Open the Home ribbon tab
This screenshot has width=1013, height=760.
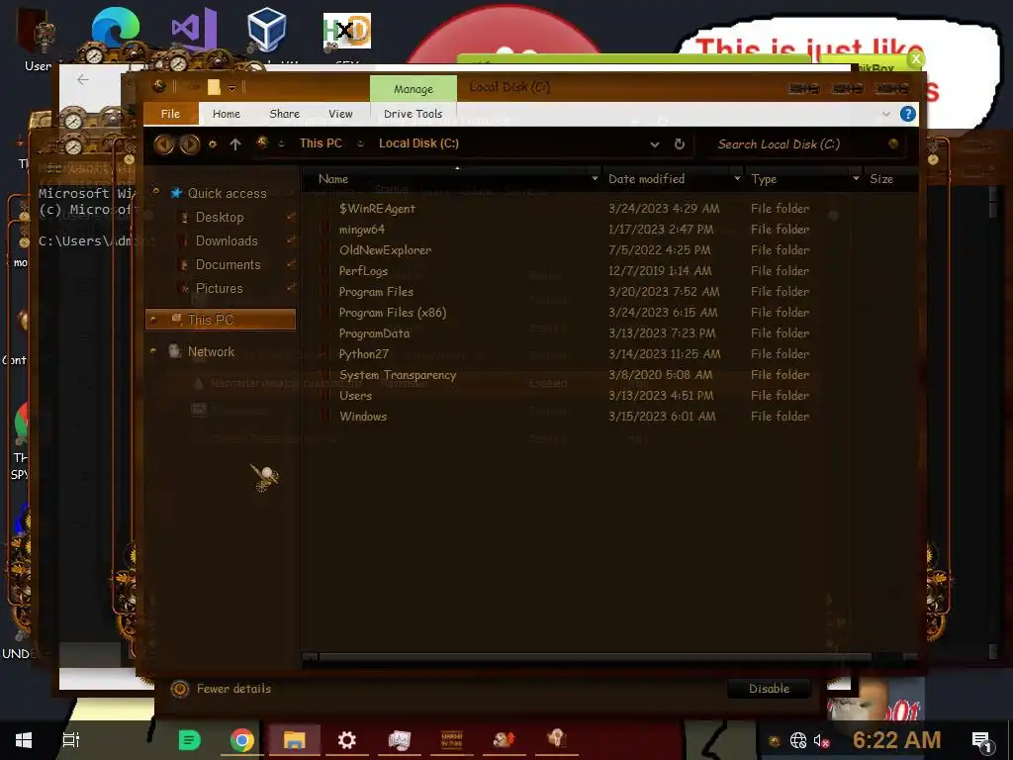point(227,114)
